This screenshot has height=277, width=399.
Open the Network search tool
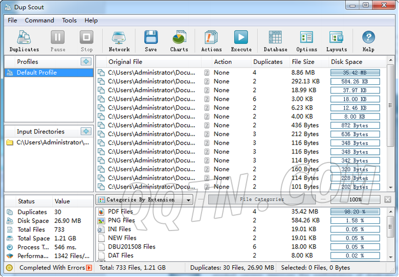pyautogui.click(x=119, y=41)
